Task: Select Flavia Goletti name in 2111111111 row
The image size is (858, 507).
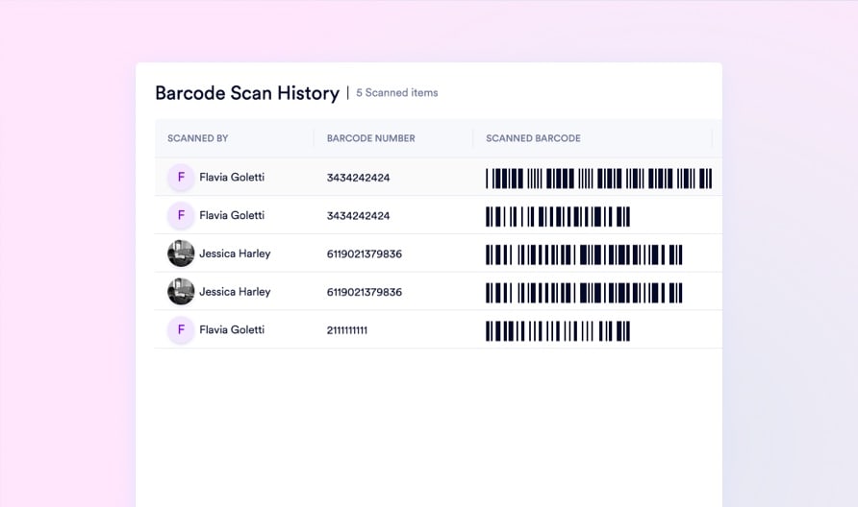Action: pos(232,330)
